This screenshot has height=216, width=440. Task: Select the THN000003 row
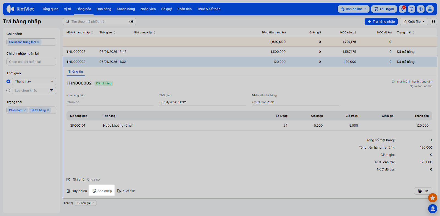click(x=250, y=52)
